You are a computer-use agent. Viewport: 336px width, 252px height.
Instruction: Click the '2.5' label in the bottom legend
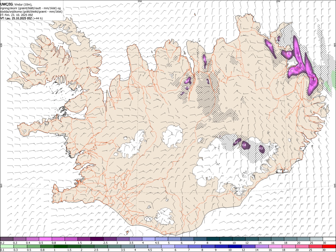click(96, 250)
